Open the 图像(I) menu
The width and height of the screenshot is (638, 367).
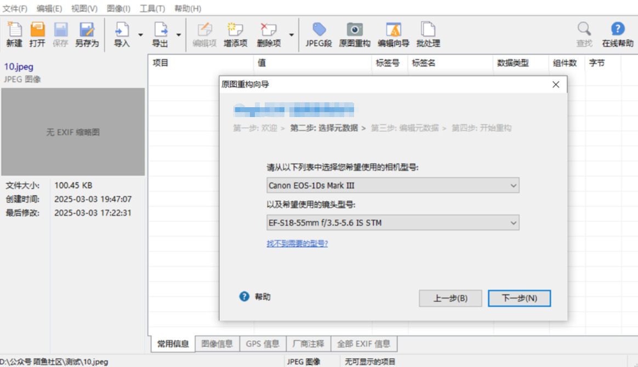pyautogui.click(x=118, y=9)
